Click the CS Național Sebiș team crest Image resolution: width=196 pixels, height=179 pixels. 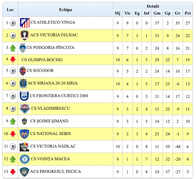(x=24, y=134)
